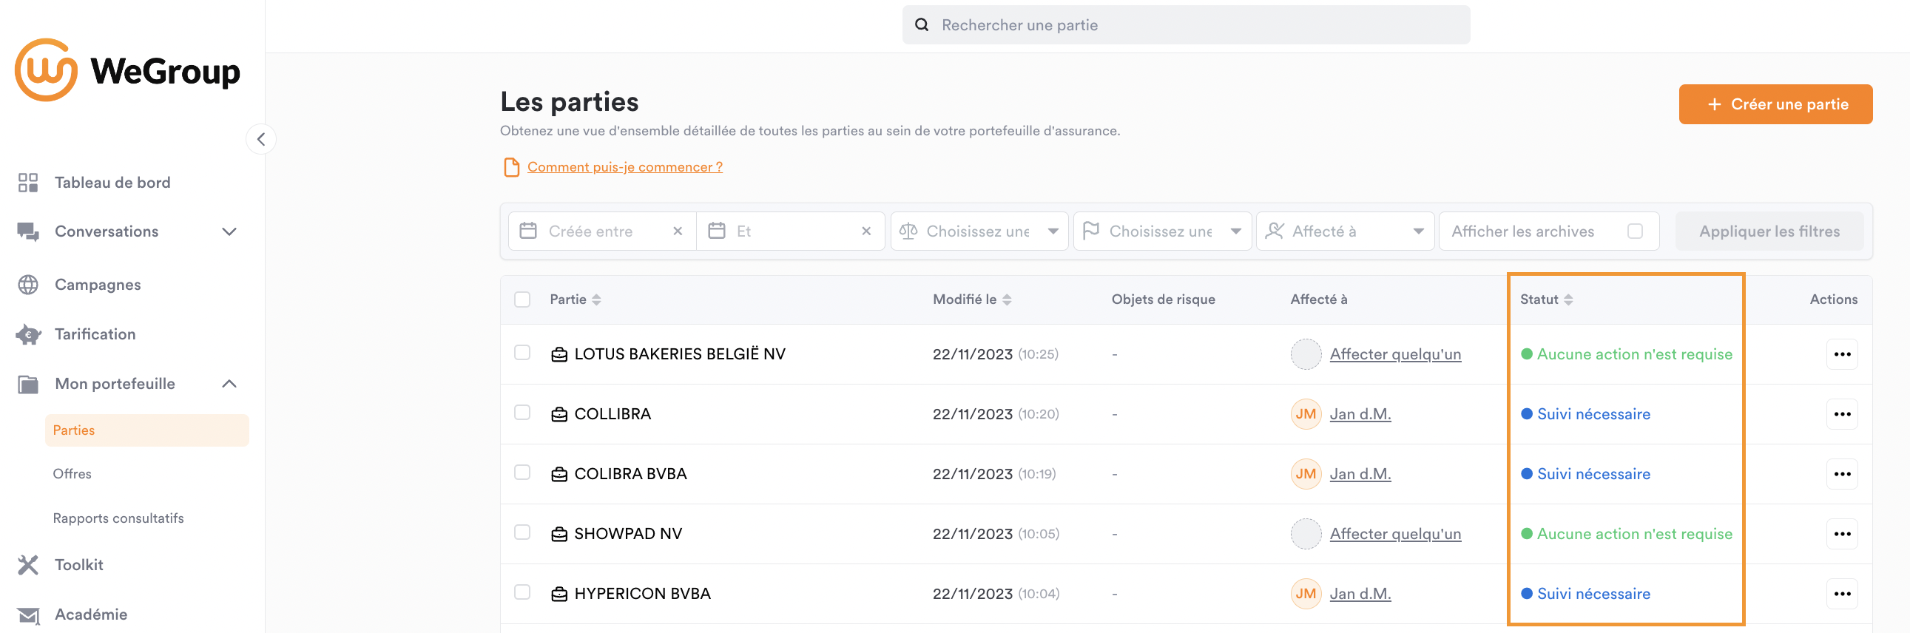Open Campagnes in sidebar
The height and width of the screenshot is (633, 1910).
pyautogui.click(x=98, y=285)
